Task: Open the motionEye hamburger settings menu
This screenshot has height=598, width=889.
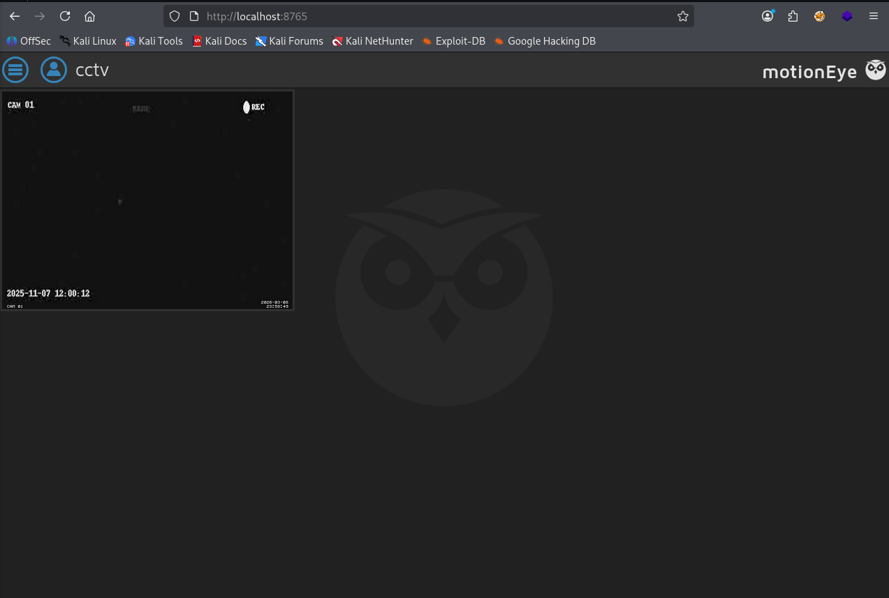Action: (x=15, y=70)
